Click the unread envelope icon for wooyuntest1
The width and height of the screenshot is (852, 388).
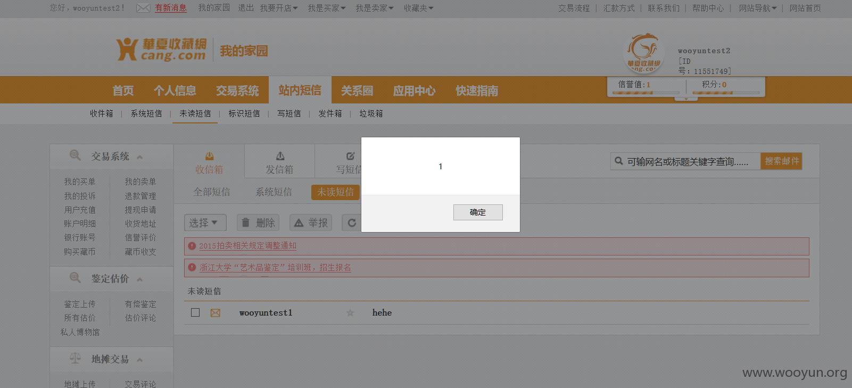pyautogui.click(x=215, y=313)
